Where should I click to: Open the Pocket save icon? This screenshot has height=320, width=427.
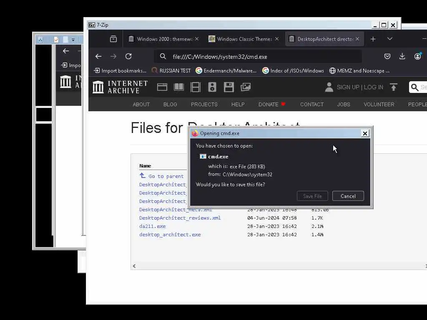coord(387,56)
